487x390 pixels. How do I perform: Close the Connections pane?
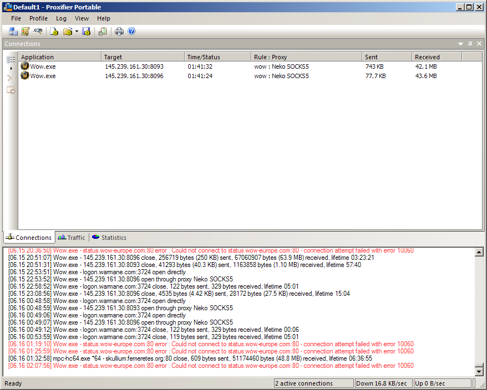coord(479,44)
